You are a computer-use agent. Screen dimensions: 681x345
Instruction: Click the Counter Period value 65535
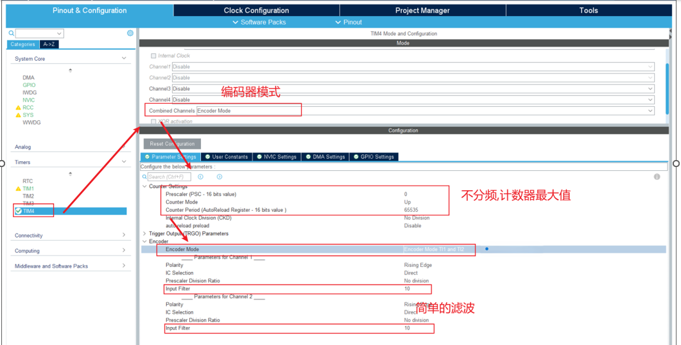tap(411, 210)
